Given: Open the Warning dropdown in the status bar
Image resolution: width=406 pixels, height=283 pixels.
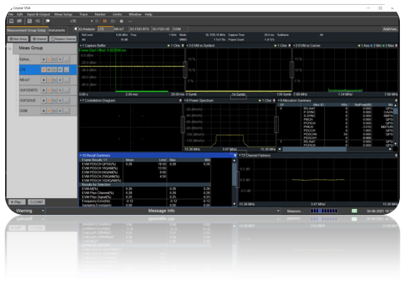Looking at the screenshot, I should tap(43, 211).
